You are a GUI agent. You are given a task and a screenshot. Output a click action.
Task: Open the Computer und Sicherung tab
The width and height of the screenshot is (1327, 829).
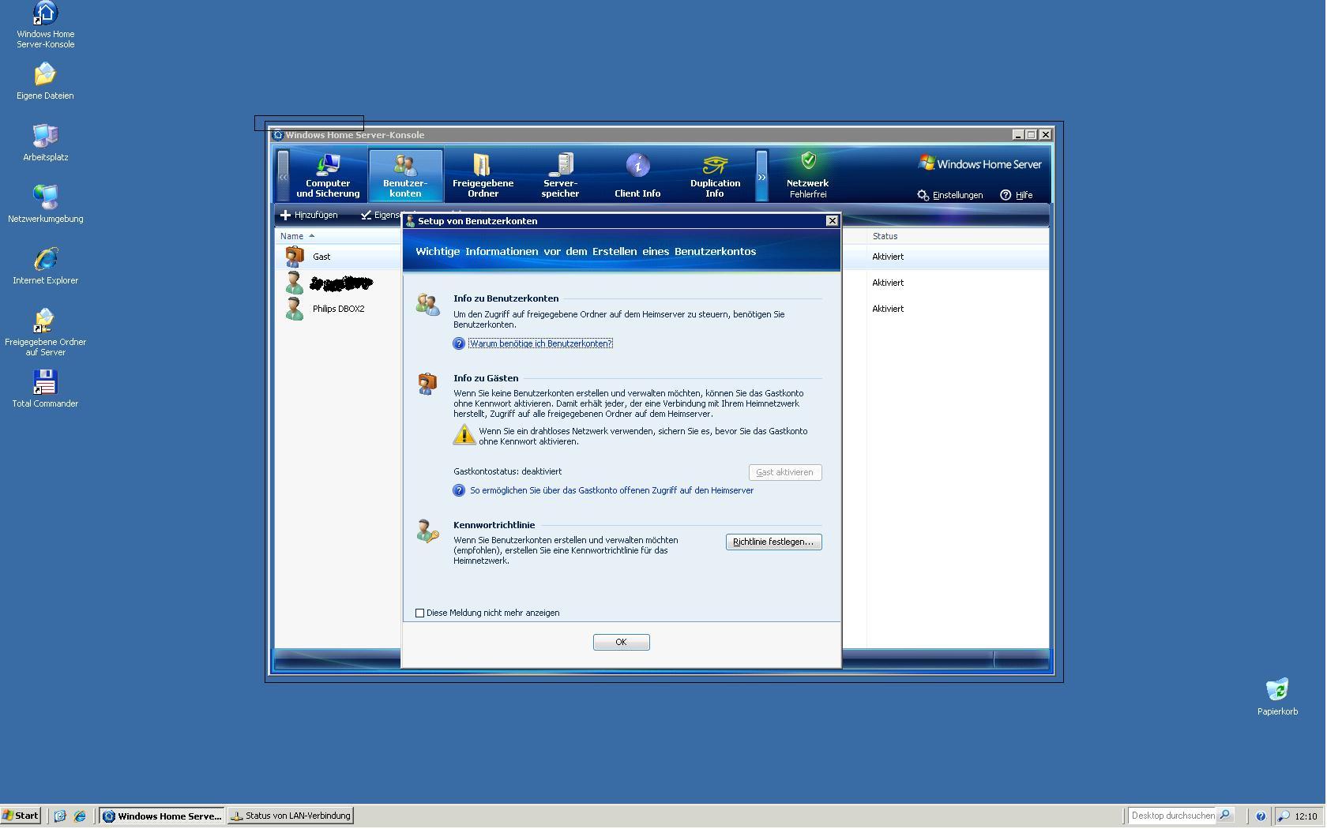coord(328,176)
